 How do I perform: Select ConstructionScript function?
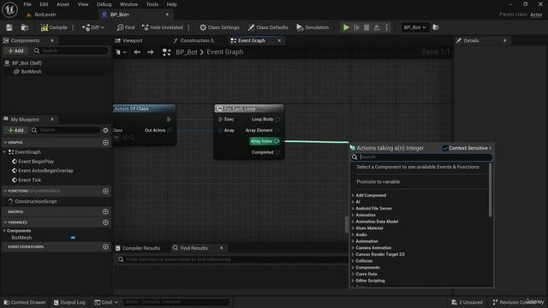tap(36, 202)
